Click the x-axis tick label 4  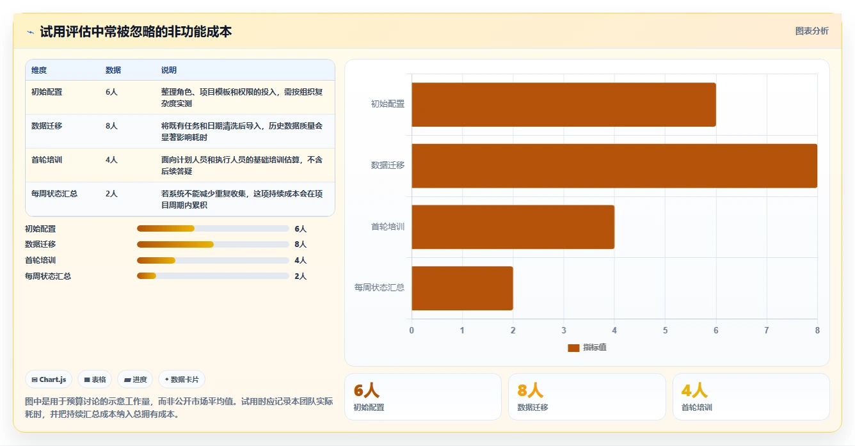[614, 330]
